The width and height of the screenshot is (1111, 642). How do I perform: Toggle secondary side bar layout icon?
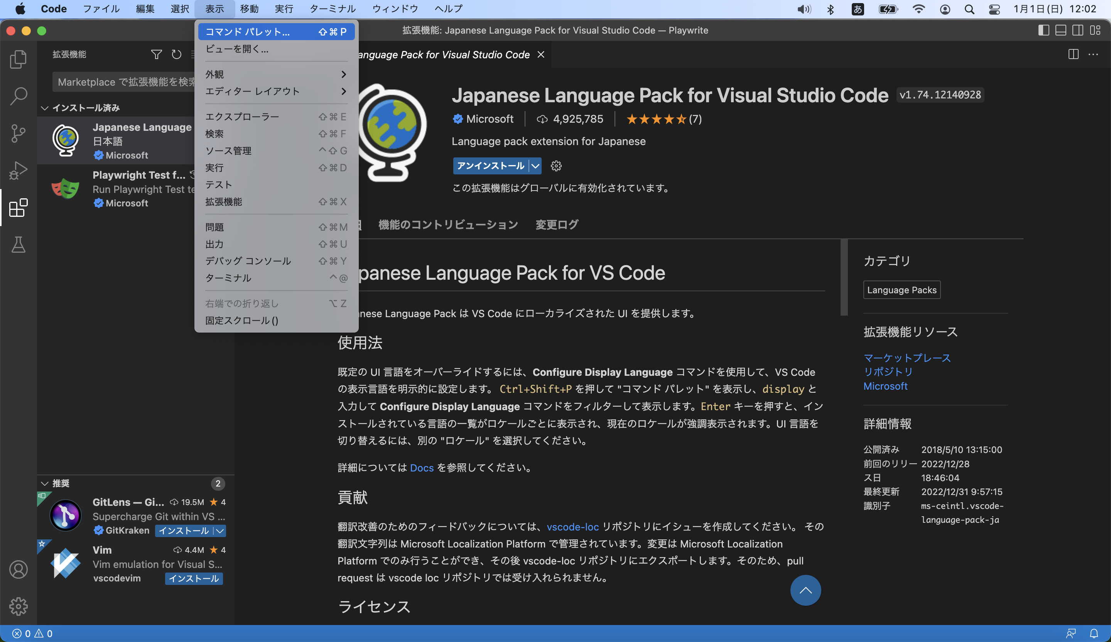click(1078, 30)
